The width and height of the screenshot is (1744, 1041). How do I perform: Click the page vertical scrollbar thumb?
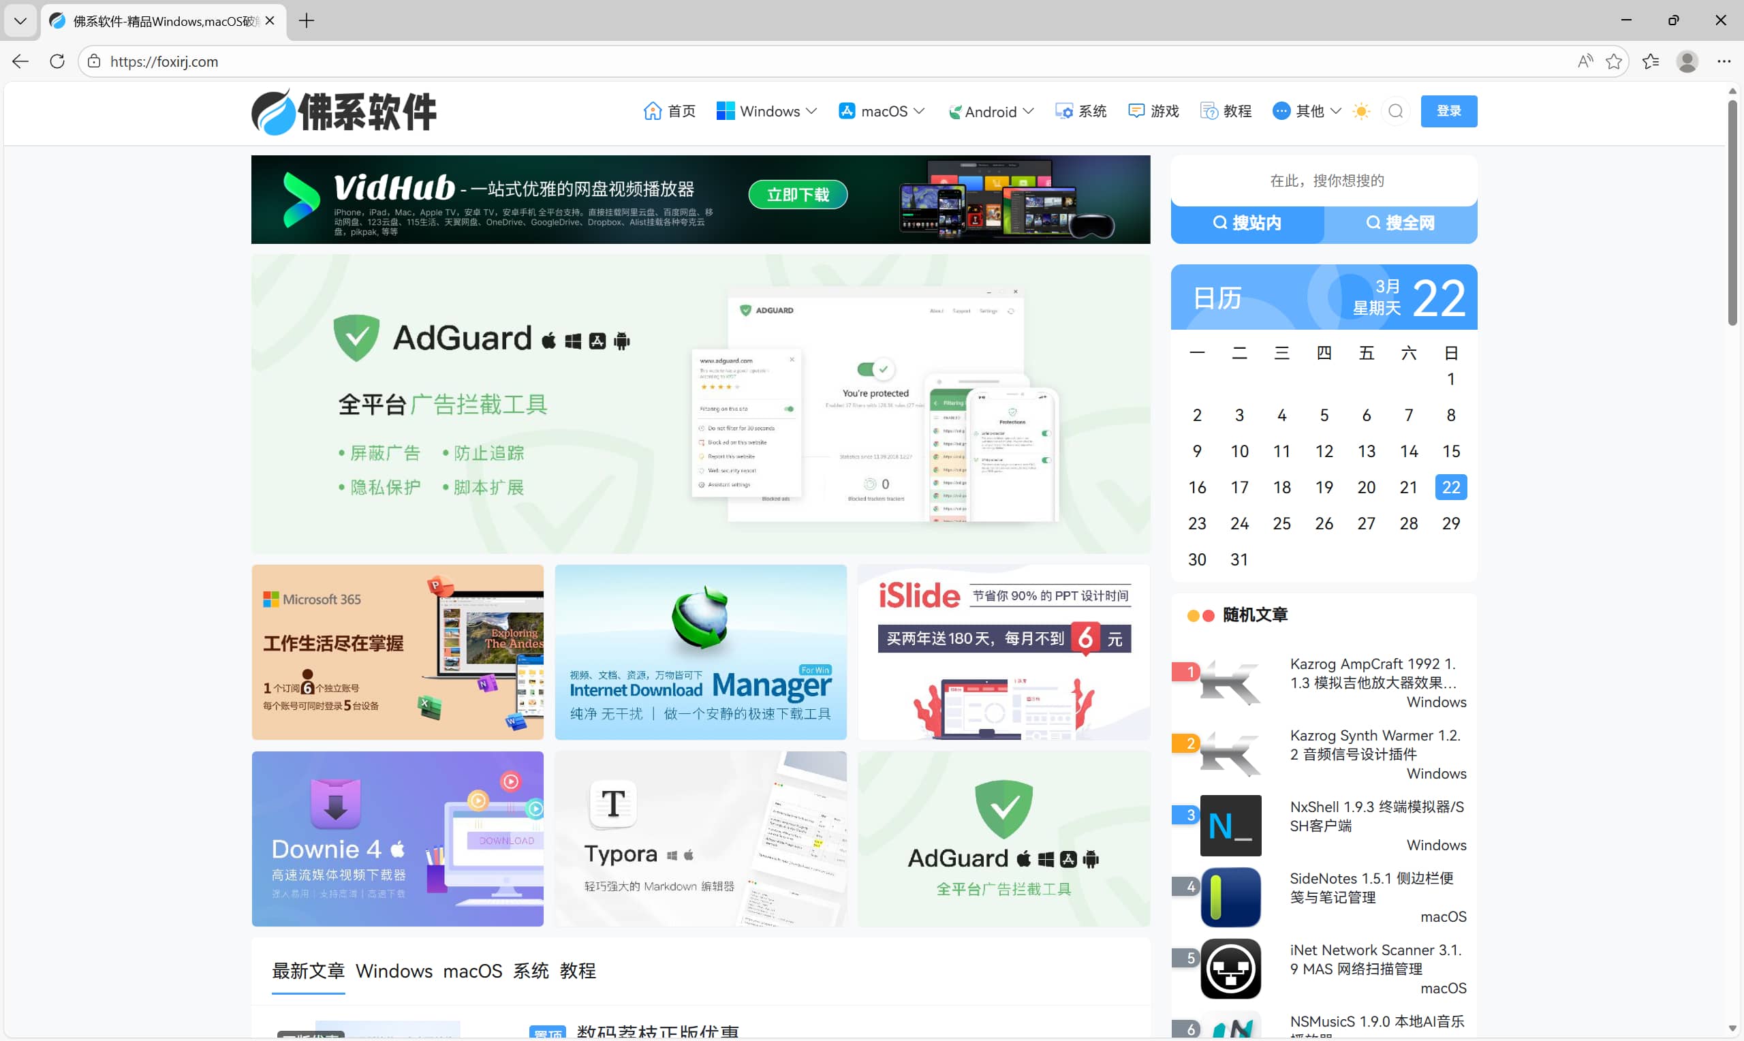coord(1732,213)
